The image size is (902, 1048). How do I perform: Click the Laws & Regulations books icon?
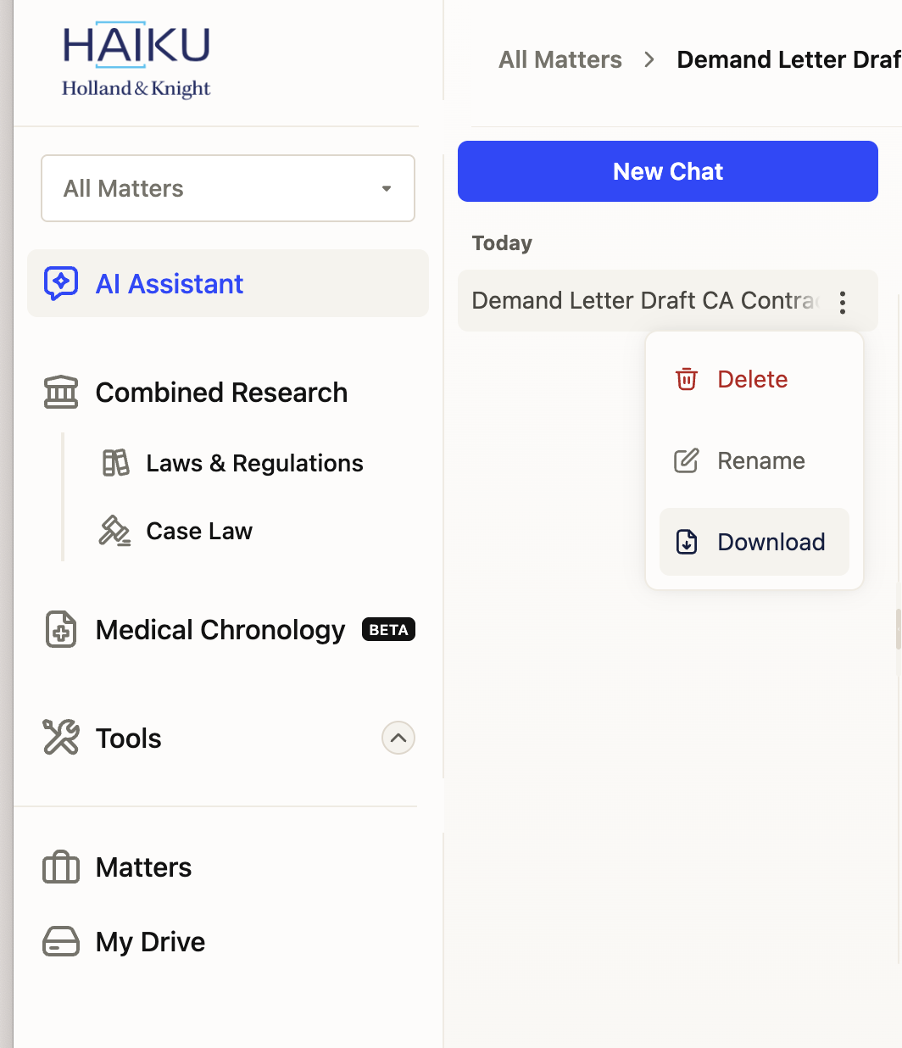click(116, 463)
